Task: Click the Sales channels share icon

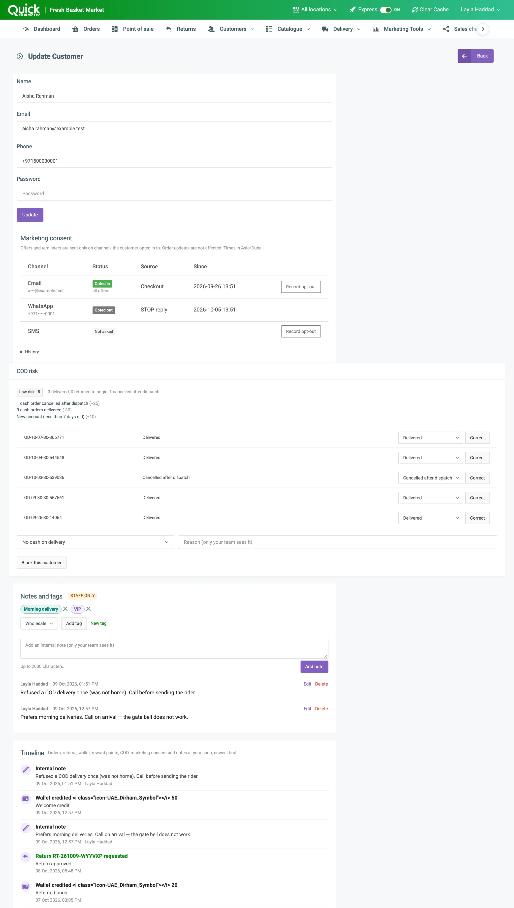Action: [446, 29]
